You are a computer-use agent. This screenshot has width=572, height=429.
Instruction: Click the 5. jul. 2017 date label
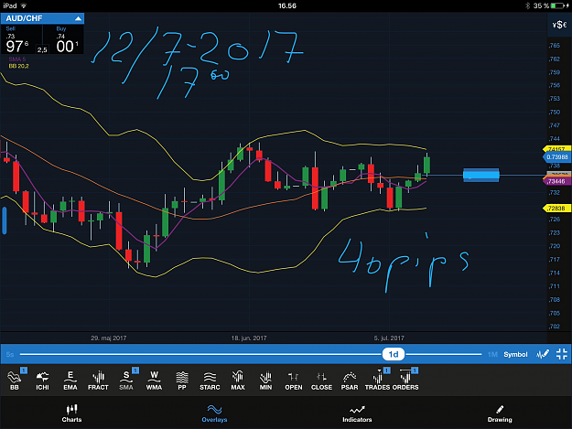tap(389, 338)
